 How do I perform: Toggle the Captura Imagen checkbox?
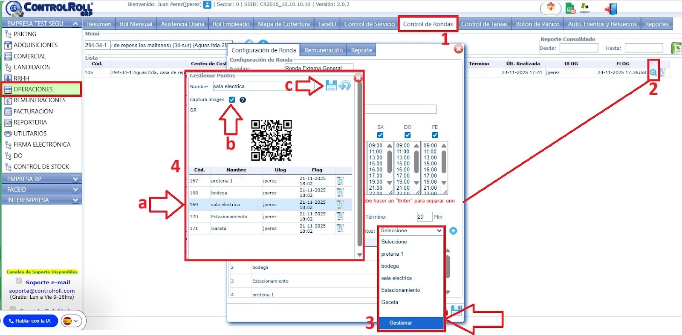(232, 100)
